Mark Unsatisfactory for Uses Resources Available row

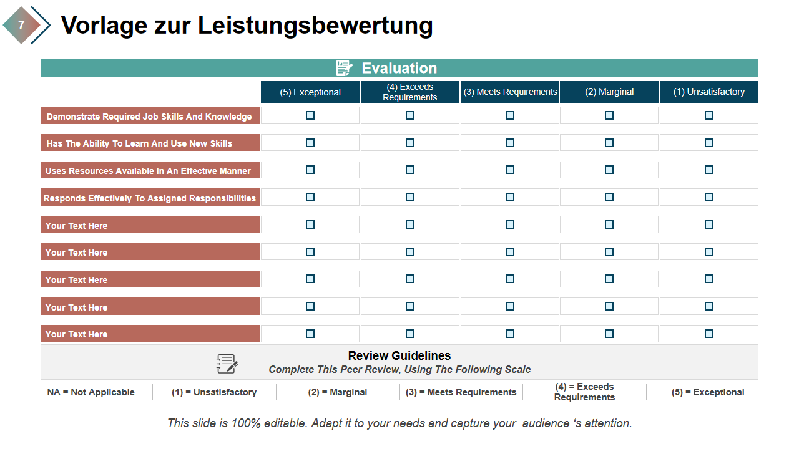click(709, 170)
